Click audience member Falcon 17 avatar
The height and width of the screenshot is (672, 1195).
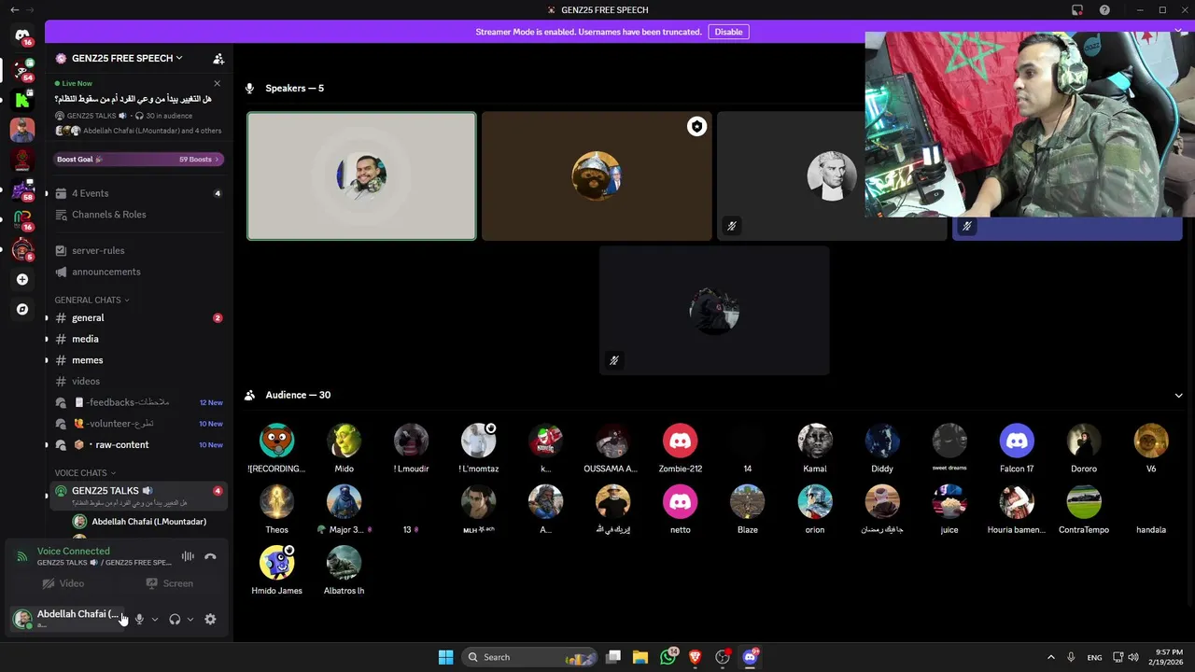1017,441
